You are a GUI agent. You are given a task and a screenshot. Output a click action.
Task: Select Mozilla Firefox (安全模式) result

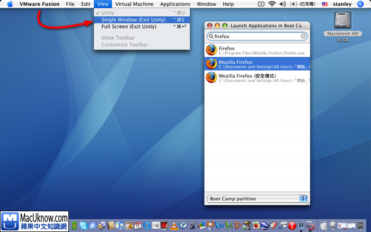257,78
